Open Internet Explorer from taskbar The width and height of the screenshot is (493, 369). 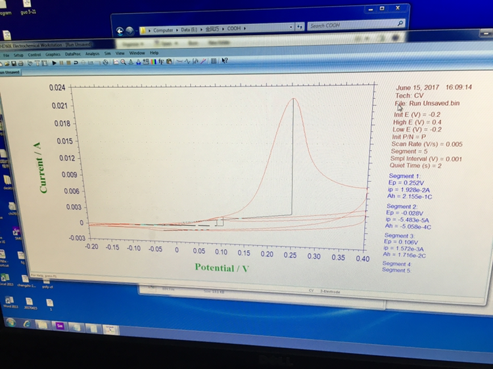pos(27,324)
